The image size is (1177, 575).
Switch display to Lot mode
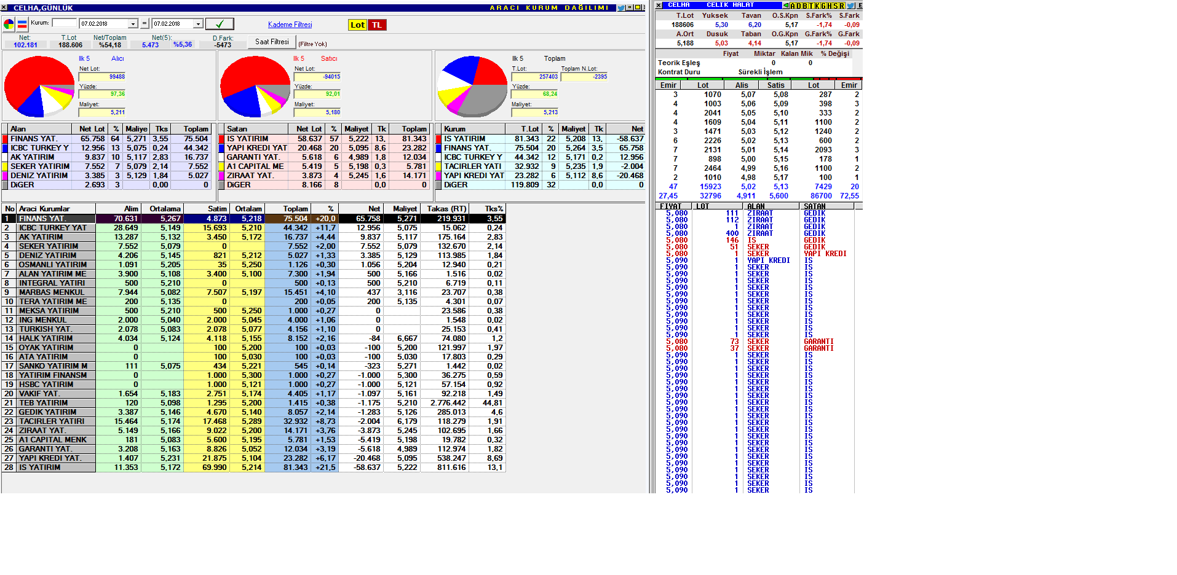click(357, 25)
